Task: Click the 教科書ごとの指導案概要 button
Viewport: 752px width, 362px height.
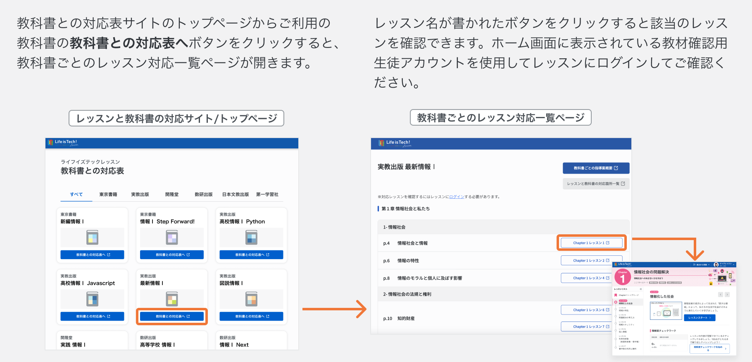Action: pos(596,168)
